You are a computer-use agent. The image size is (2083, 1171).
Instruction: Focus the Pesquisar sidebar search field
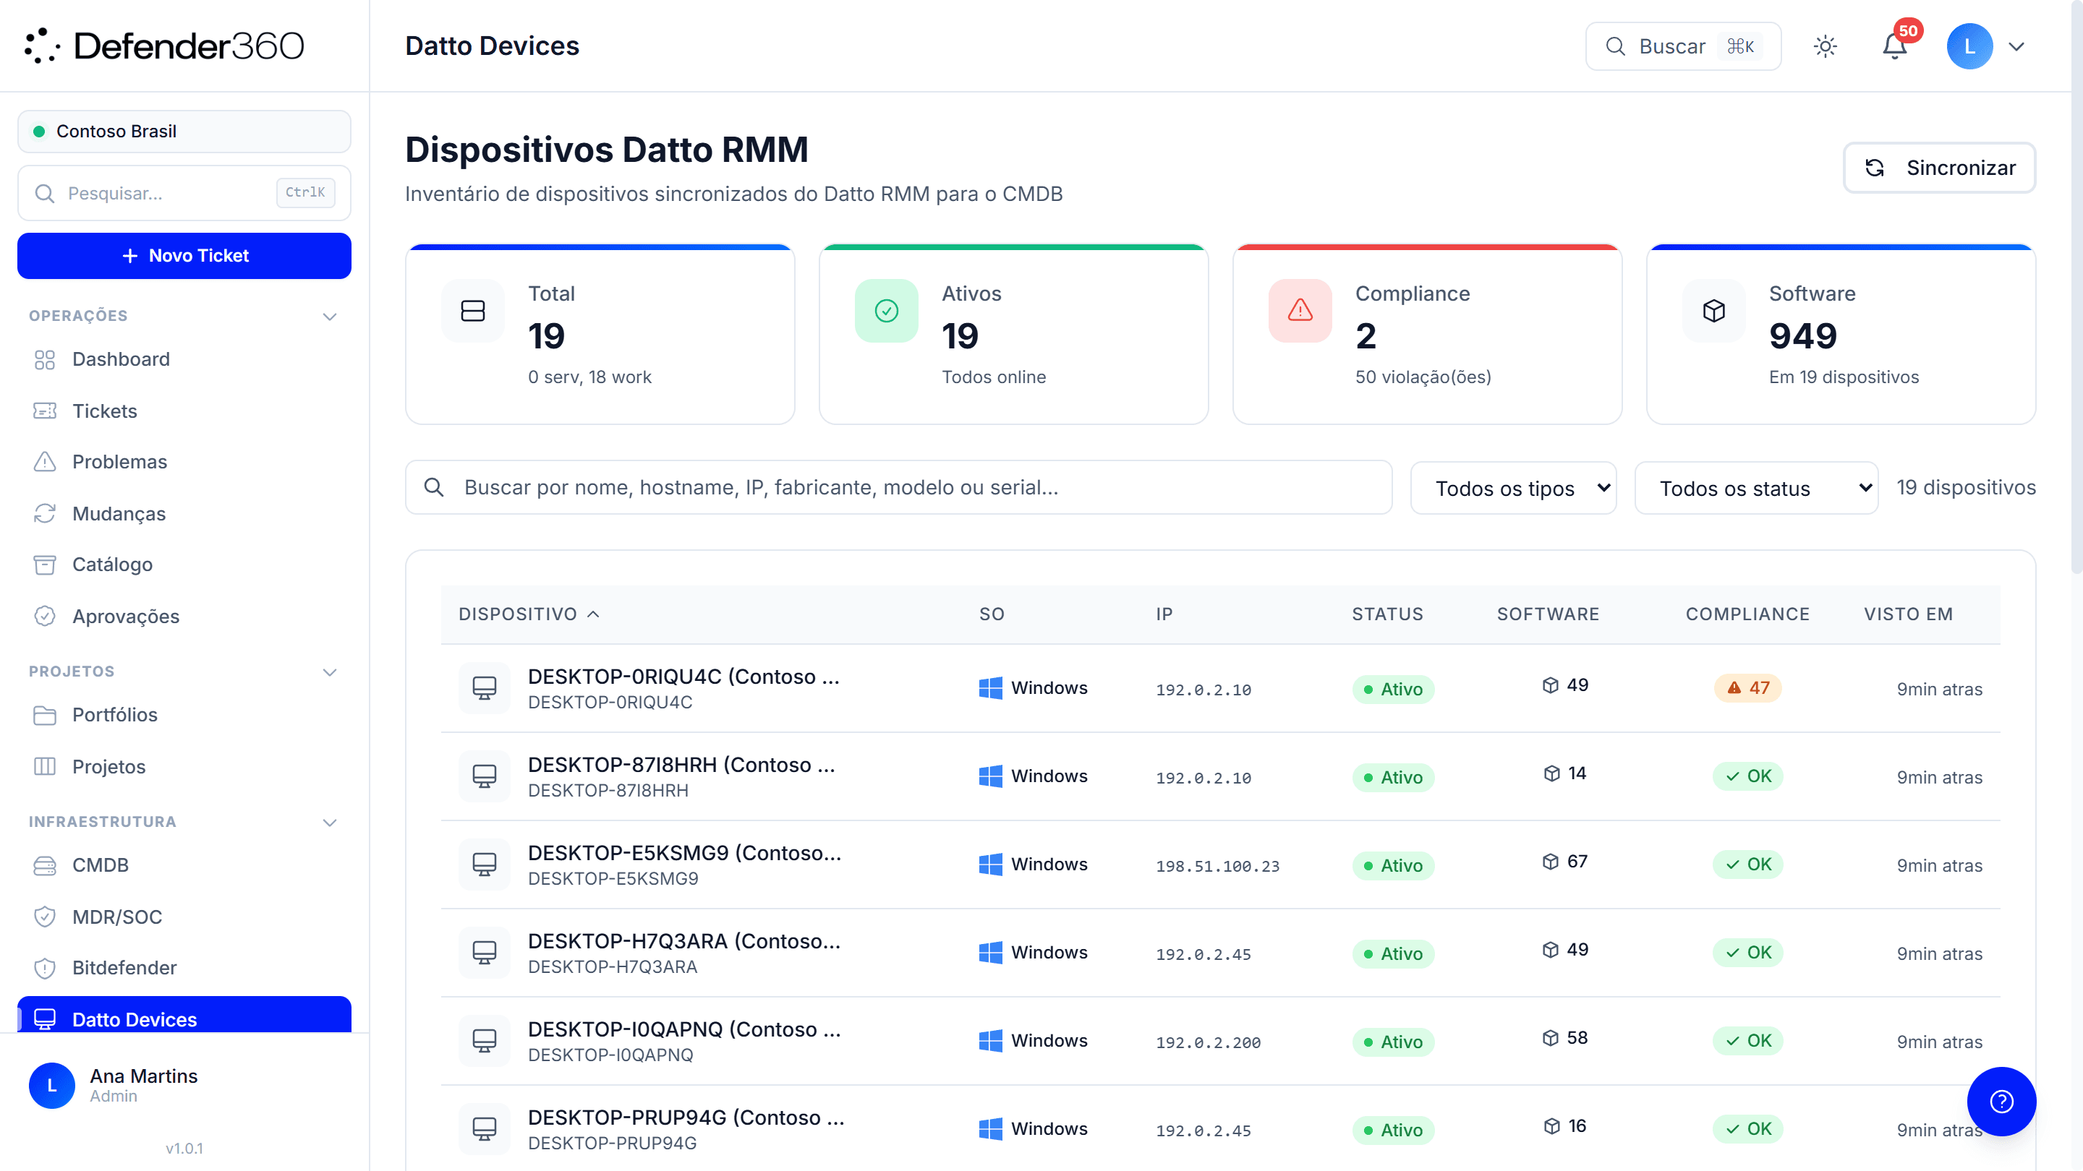coord(184,193)
